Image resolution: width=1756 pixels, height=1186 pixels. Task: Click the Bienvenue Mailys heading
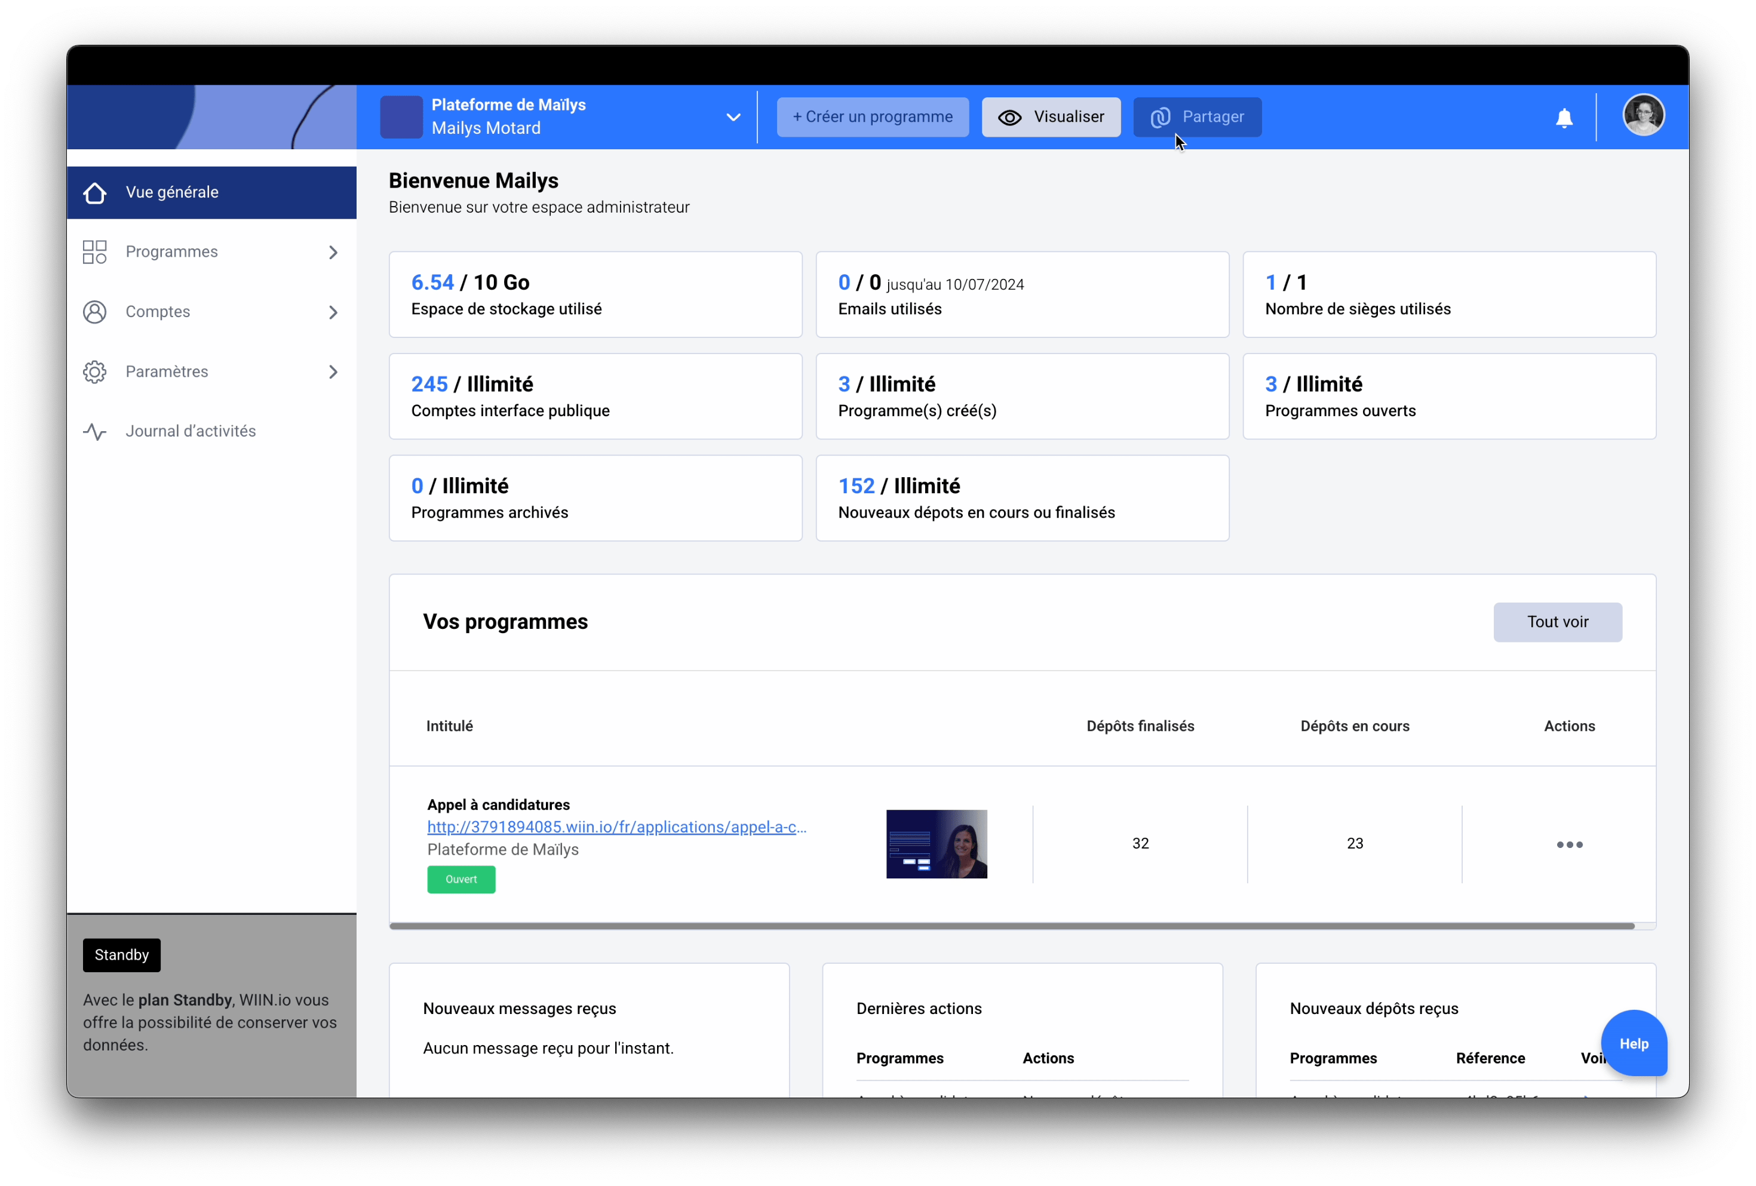(x=473, y=180)
